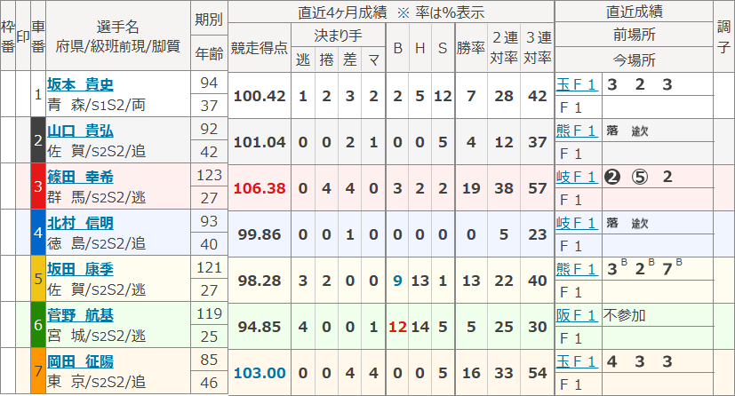Select car number 4 blue badge
The width and height of the screenshot is (735, 396).
[x=38, y=232]
